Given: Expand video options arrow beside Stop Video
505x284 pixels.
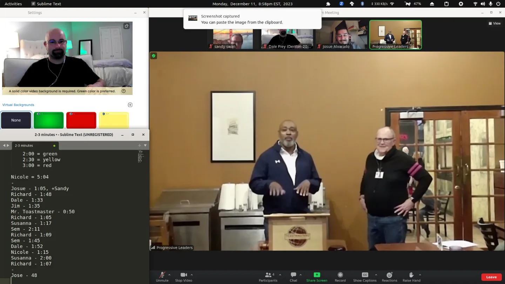Looking at the screenshot, I should point(191,275).
